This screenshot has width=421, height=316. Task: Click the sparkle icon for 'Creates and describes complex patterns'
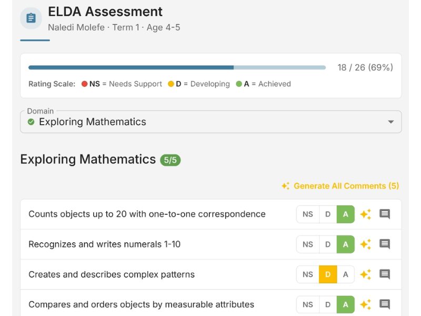(366, 274)
